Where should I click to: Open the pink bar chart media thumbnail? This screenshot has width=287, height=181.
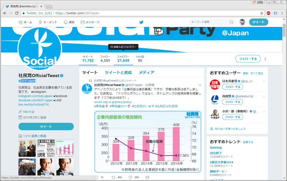pyautogui.click(x=65, y=148)
